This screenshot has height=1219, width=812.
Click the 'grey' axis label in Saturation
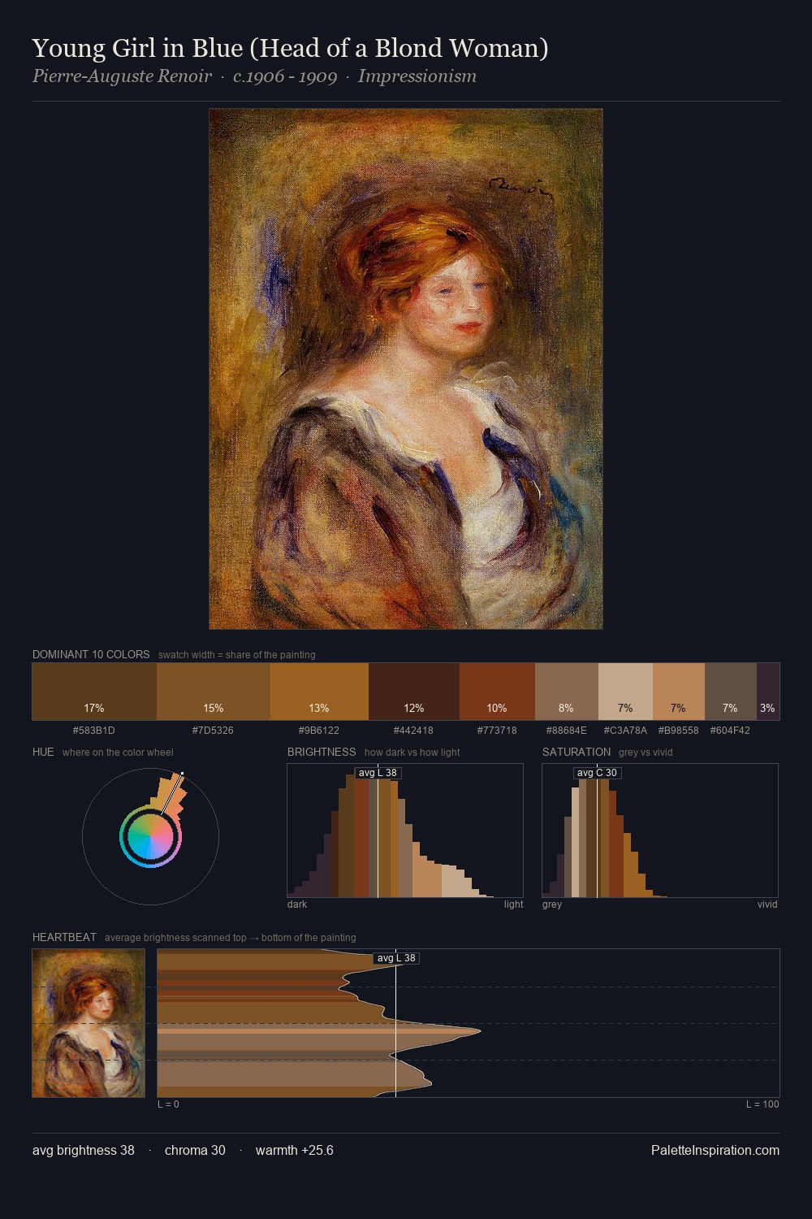(x=552, y=904)
